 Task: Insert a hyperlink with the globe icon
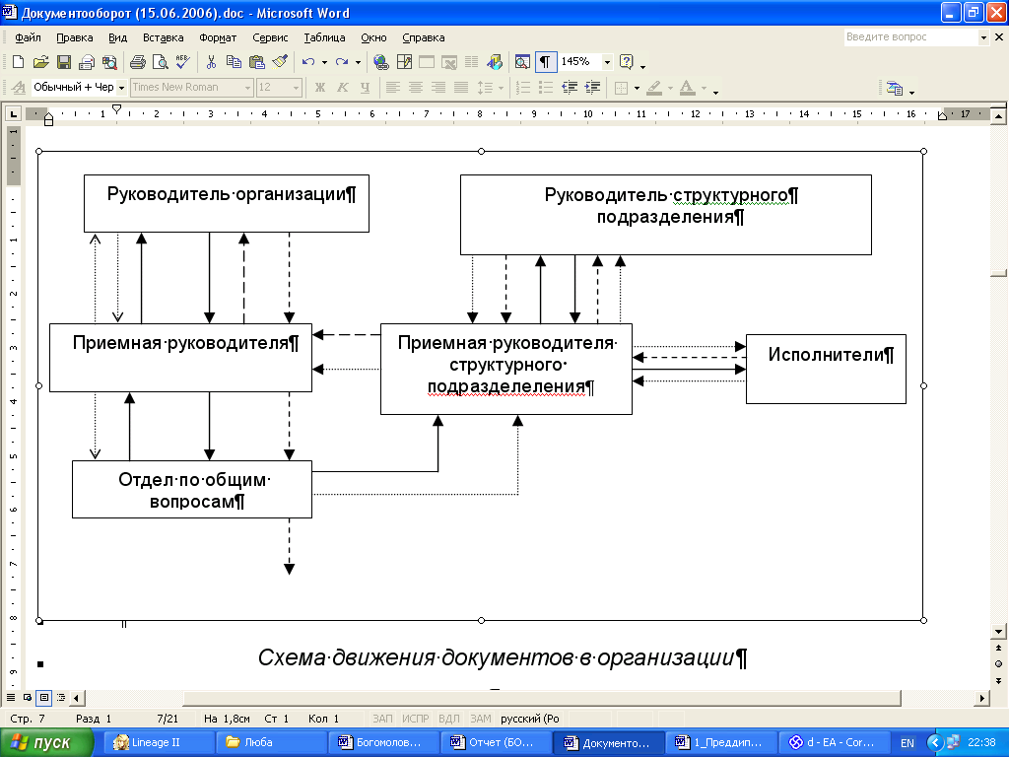381,62
